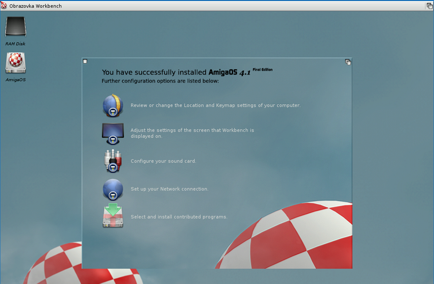Click the welcome window depth gadget
The width and height of the screenshot is (434, 284).
(348, 62)
